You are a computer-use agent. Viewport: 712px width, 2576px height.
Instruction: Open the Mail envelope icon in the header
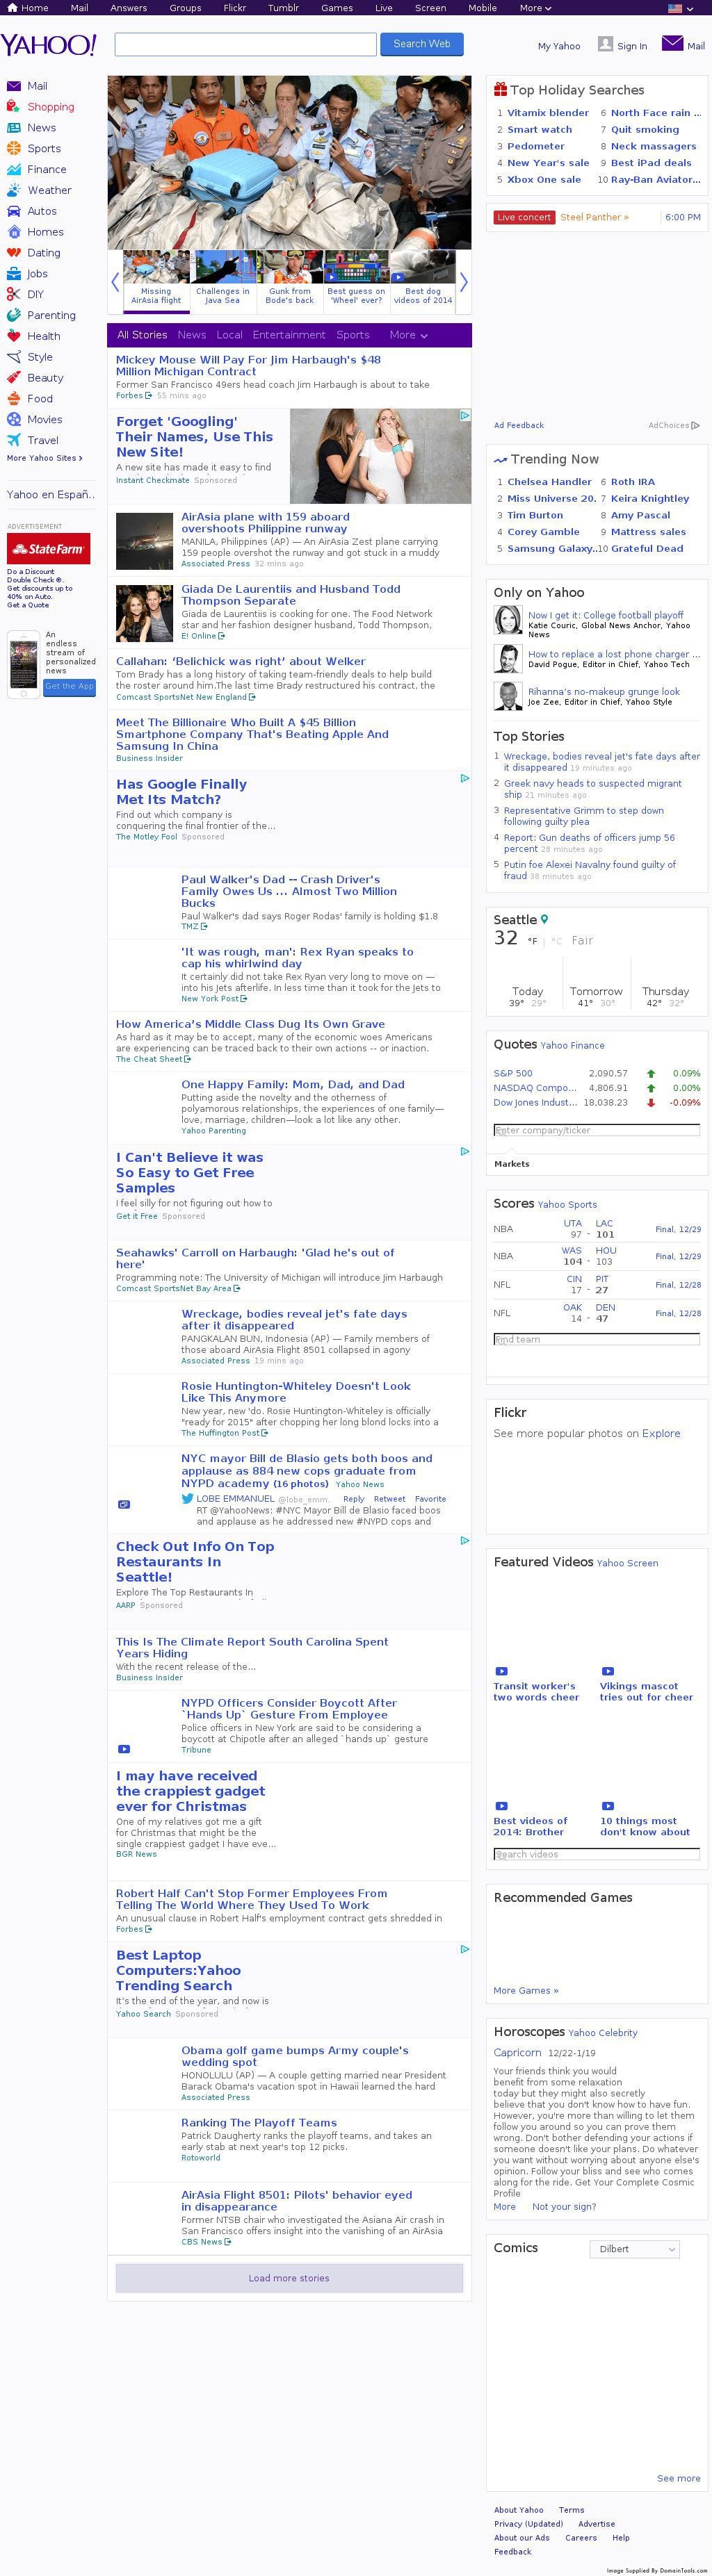pyautogui.click(x=672, y=43)
